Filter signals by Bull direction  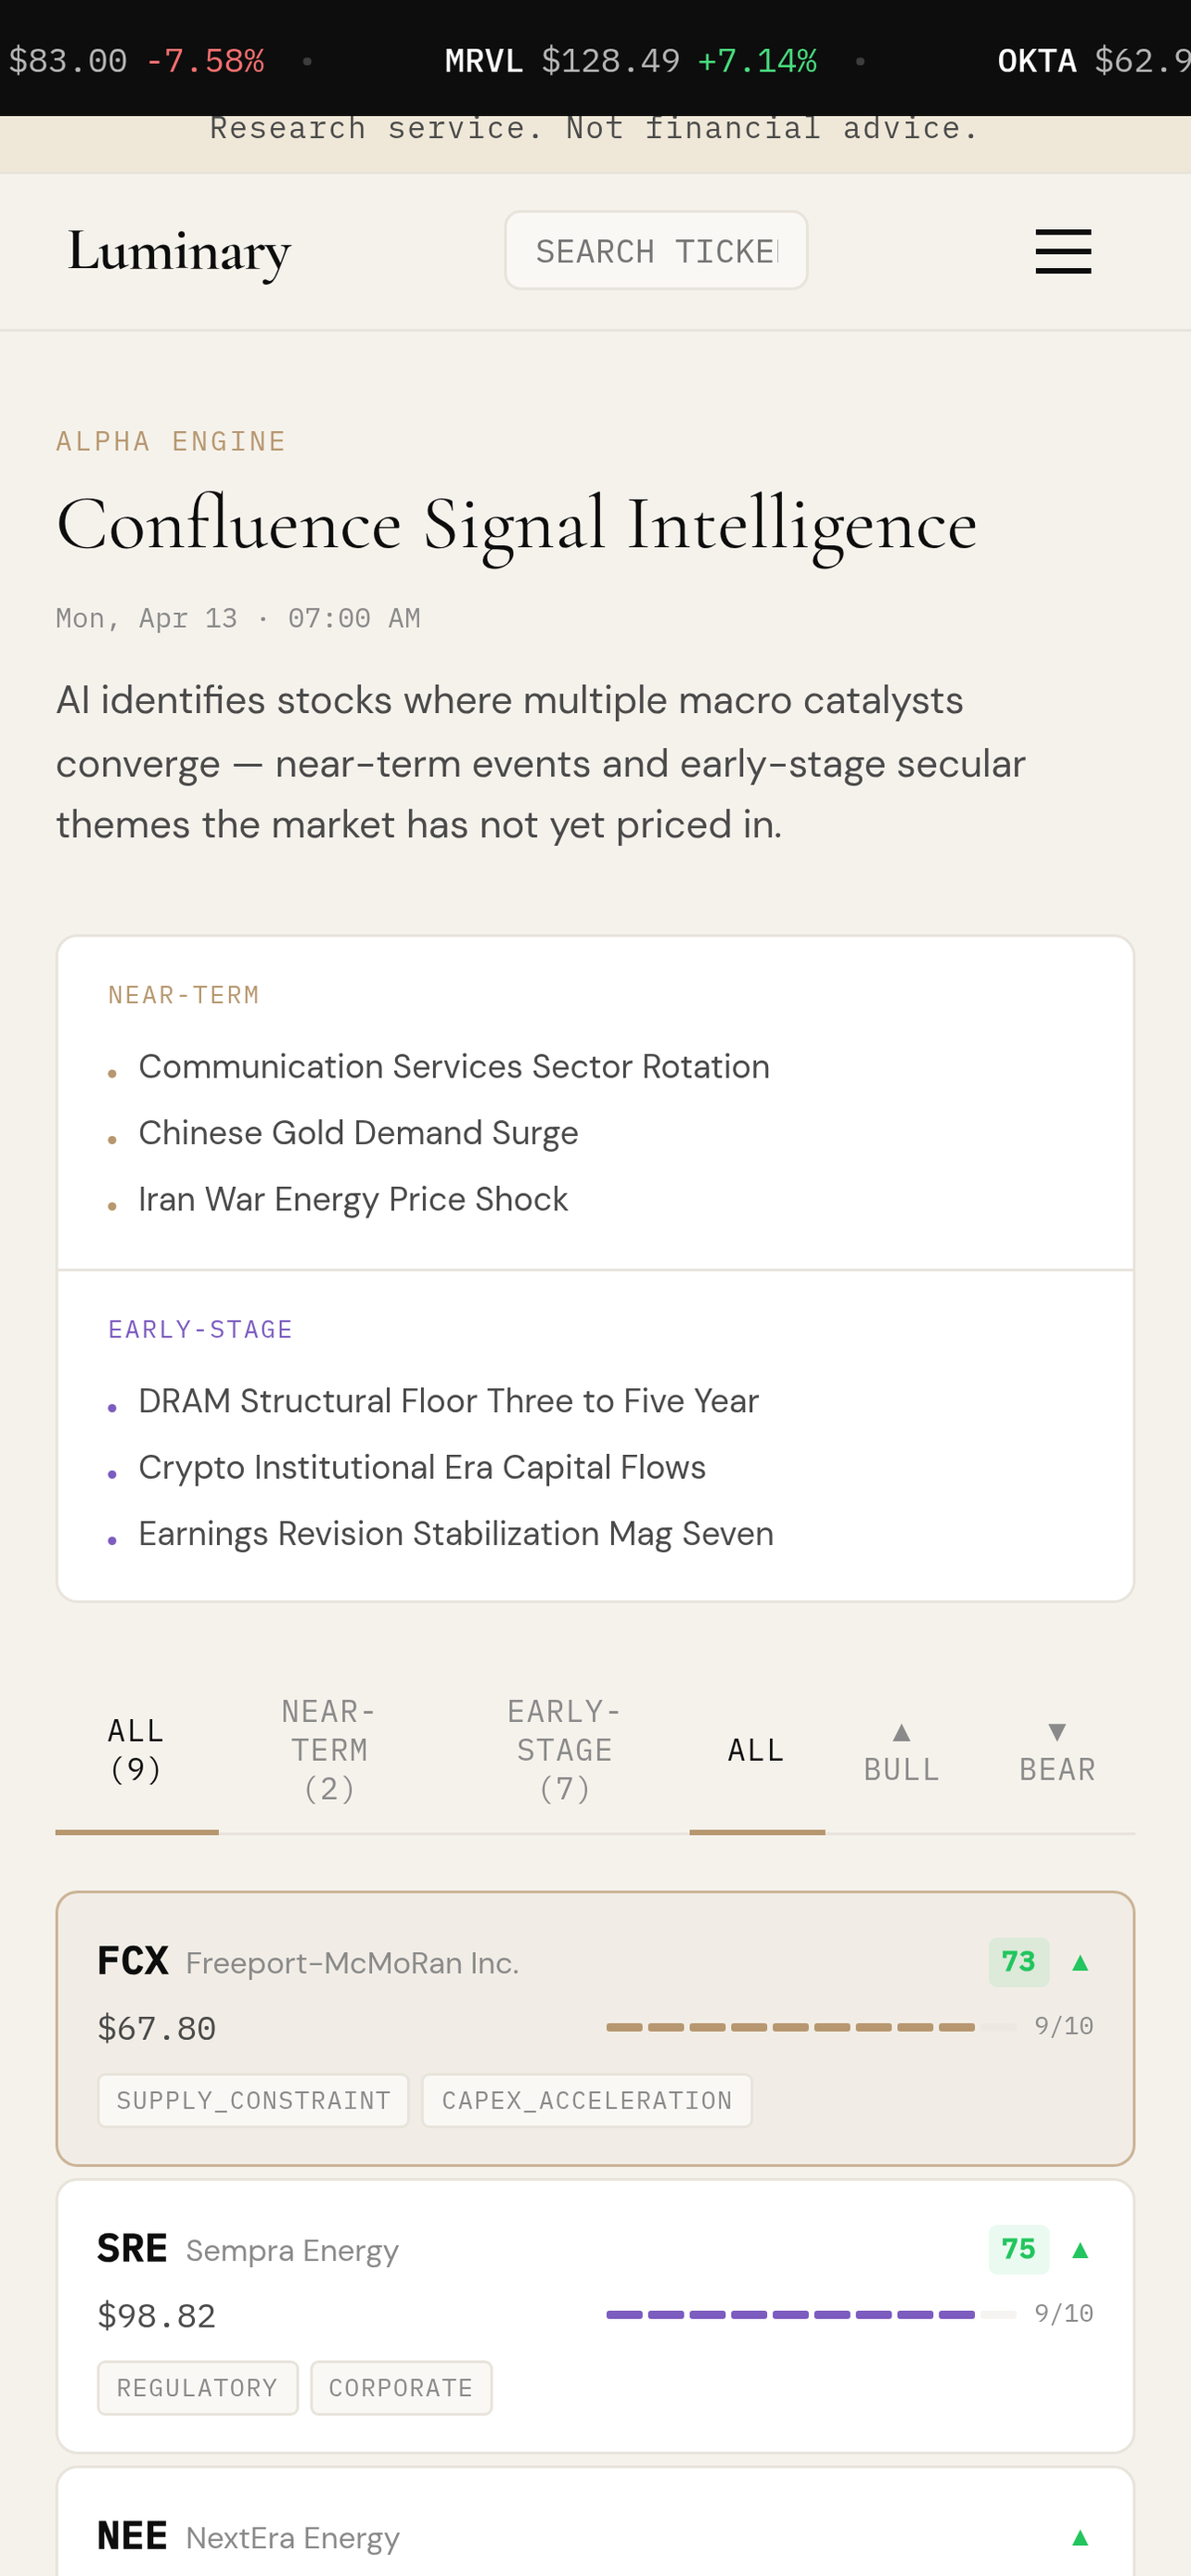pos(901,1751)
